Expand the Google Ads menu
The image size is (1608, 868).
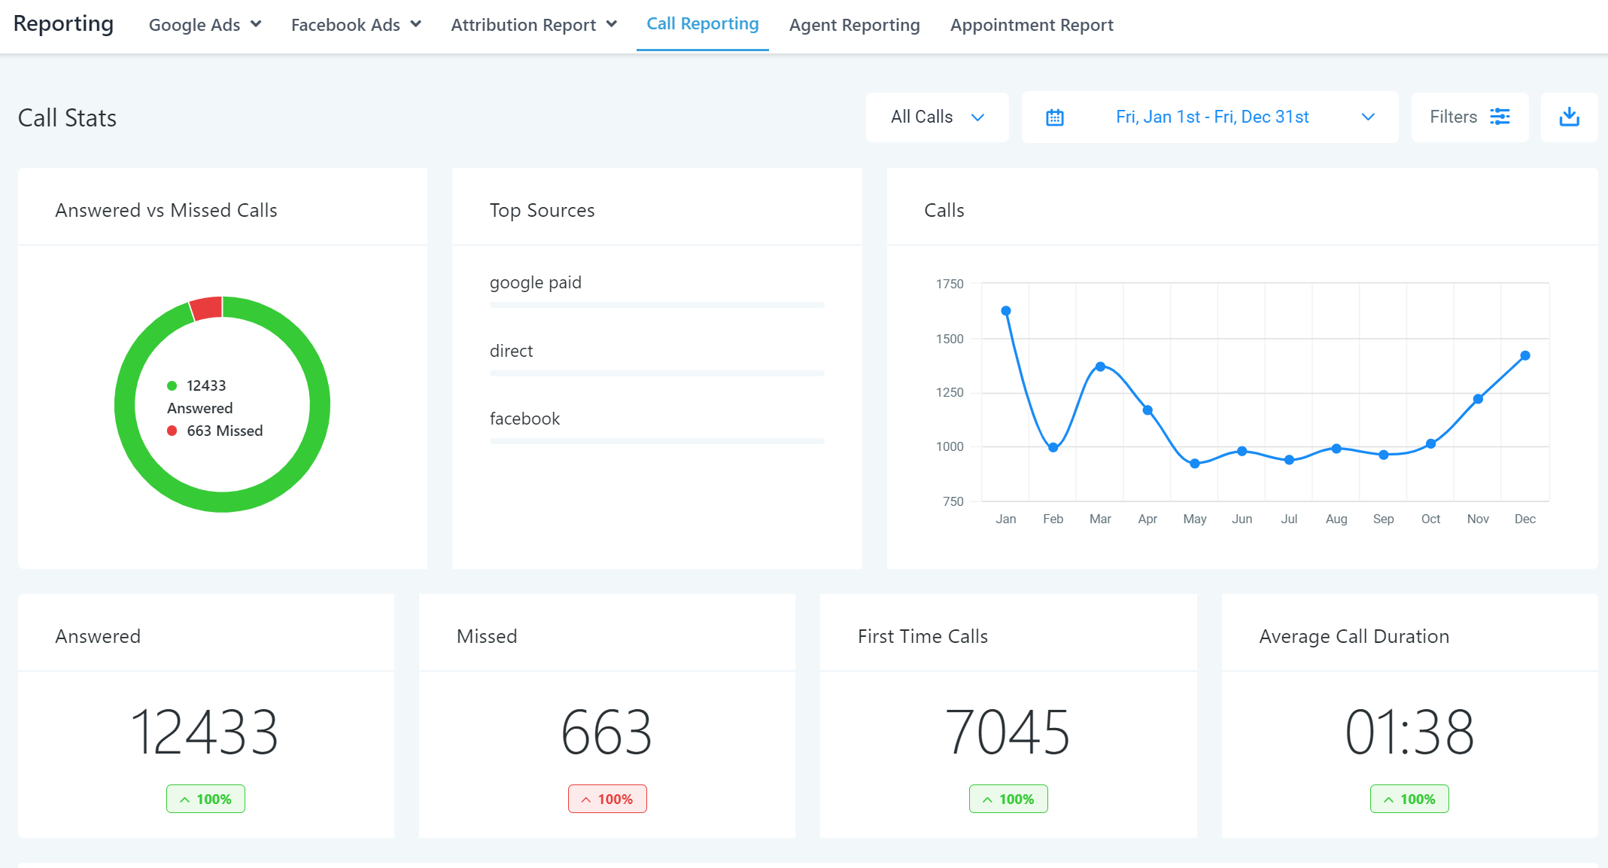(x=205, y=25)
